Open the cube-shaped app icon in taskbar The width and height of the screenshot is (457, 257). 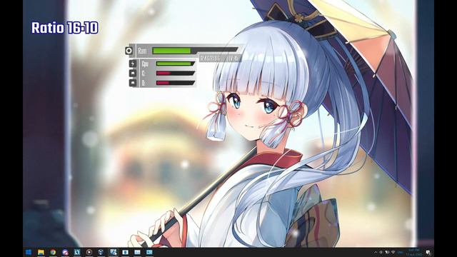tap(101, 252)
